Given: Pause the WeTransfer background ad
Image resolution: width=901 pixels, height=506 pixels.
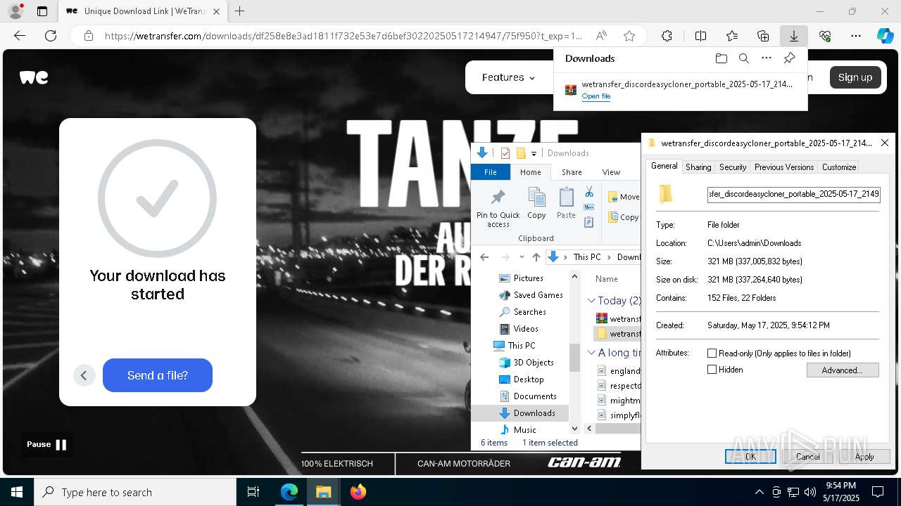Looking at the screenshot, I should coord(46,444).
